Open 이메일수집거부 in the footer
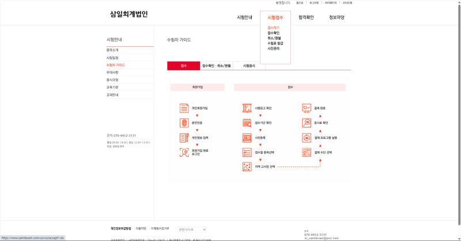461x241 pixels. [160, 228]
